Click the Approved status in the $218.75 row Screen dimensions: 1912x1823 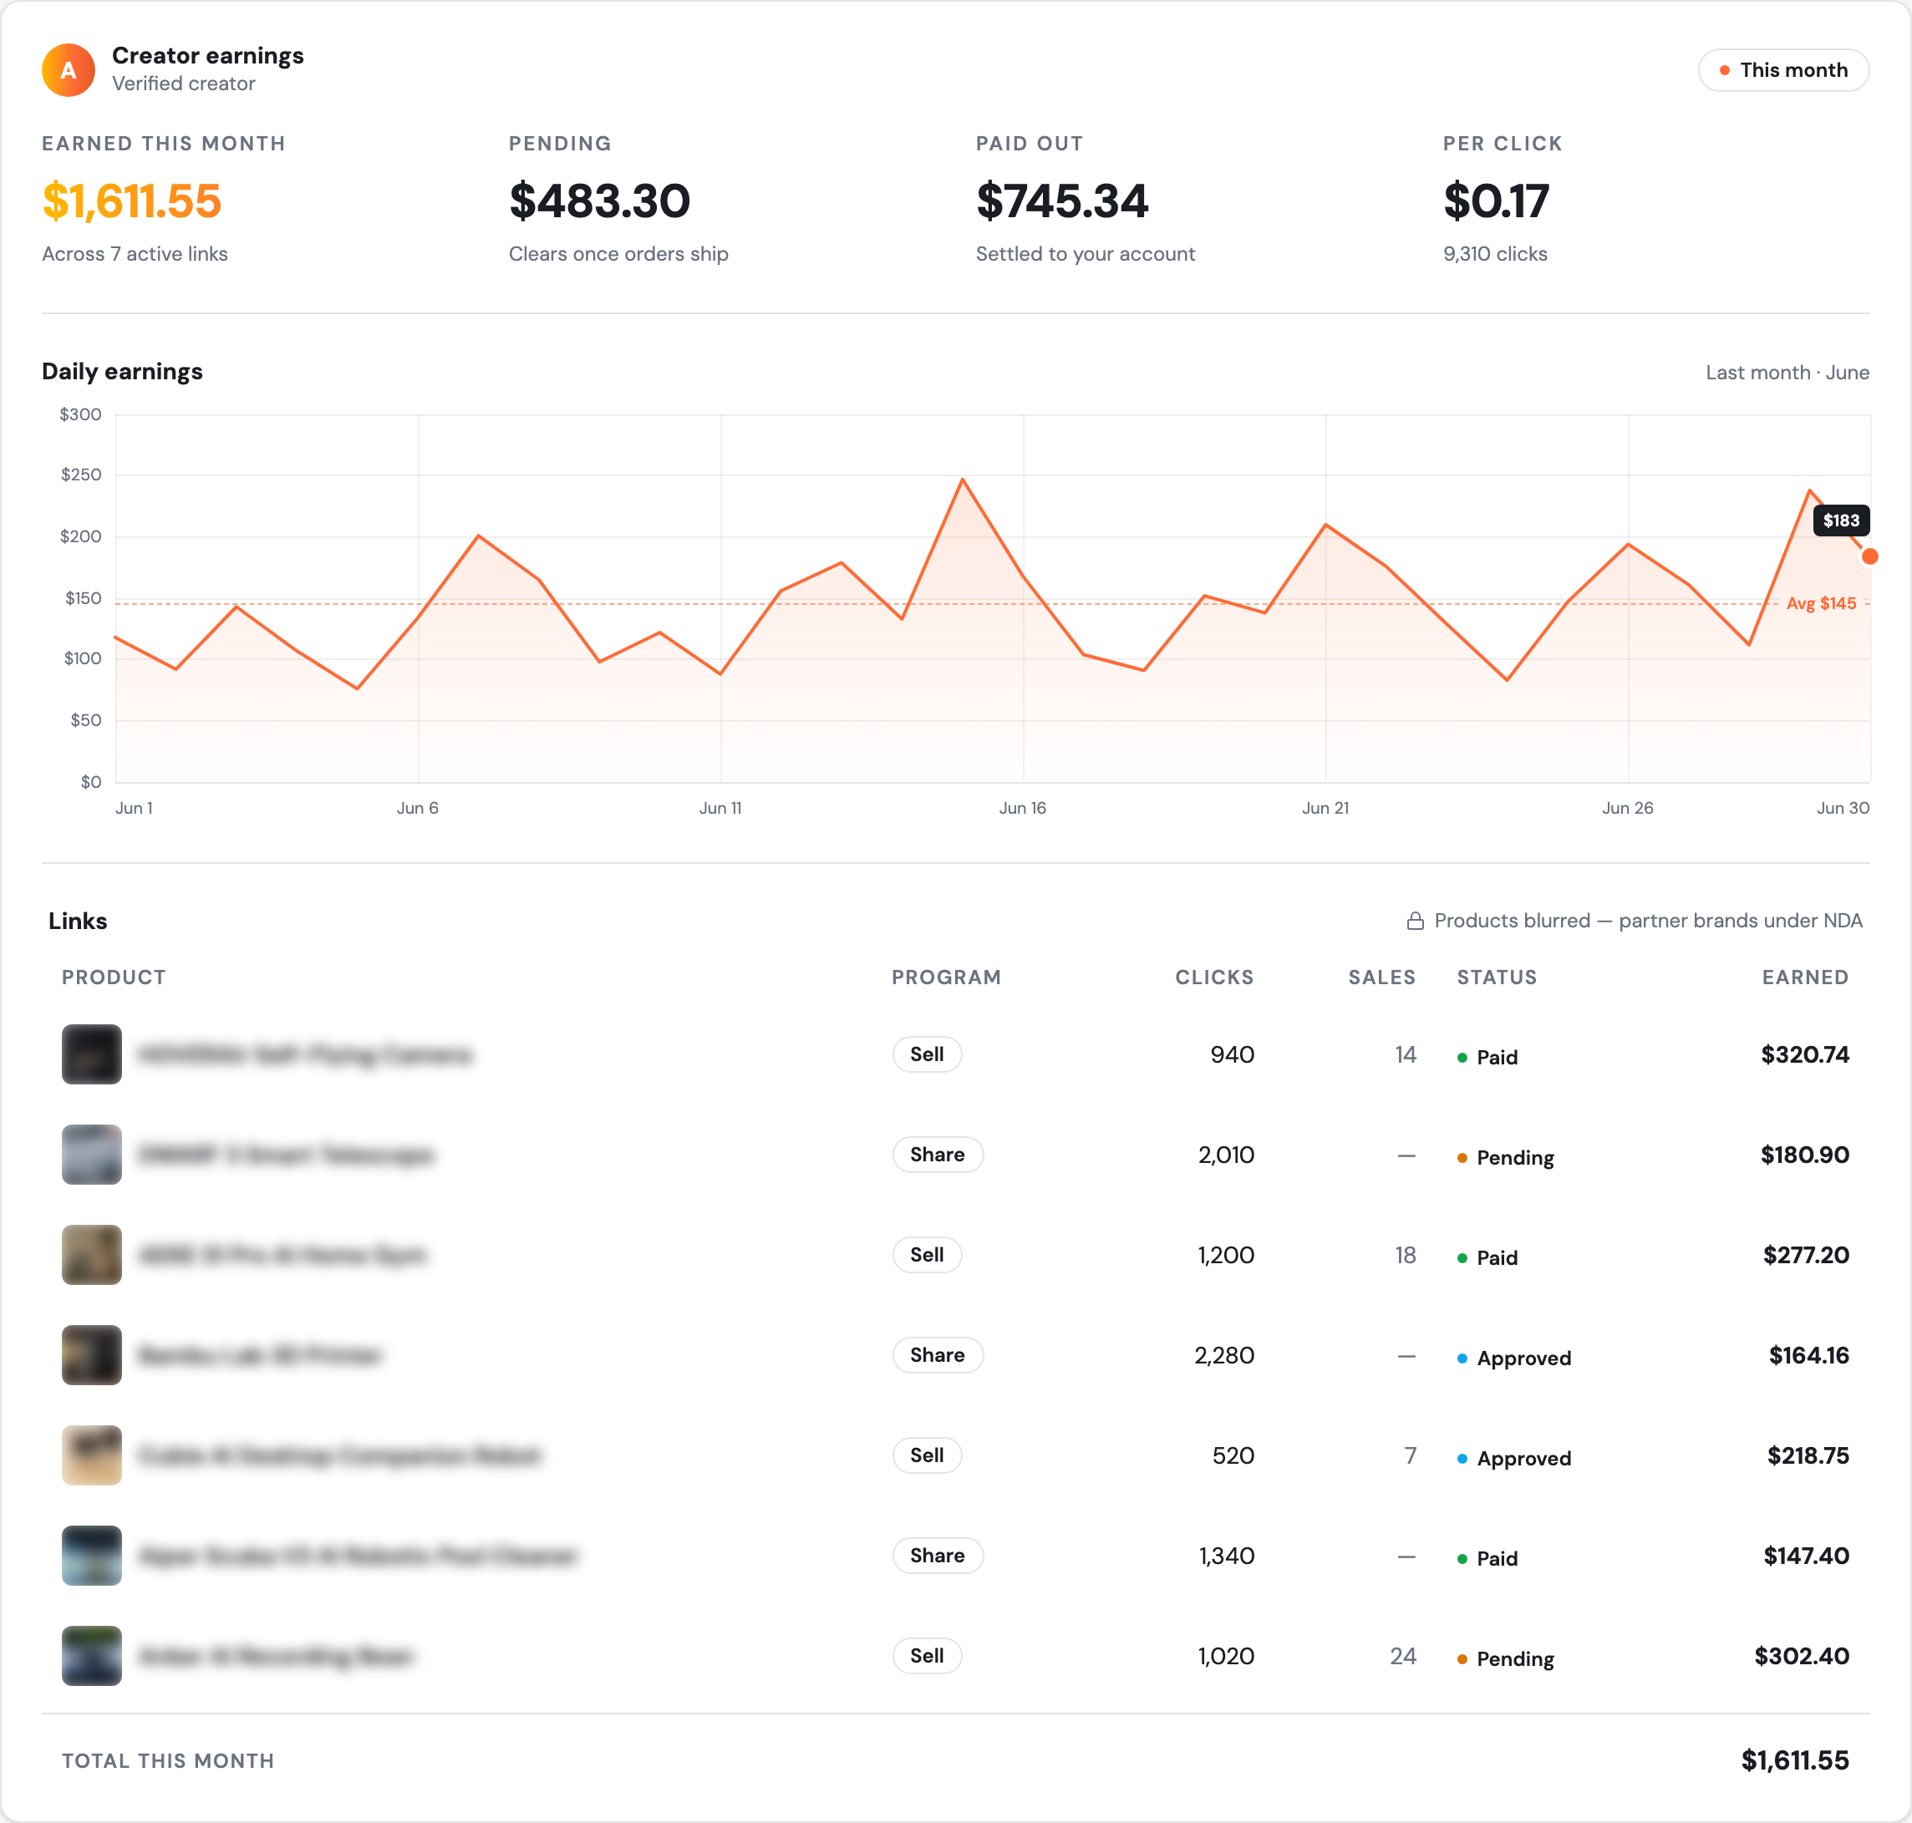1514,1458
